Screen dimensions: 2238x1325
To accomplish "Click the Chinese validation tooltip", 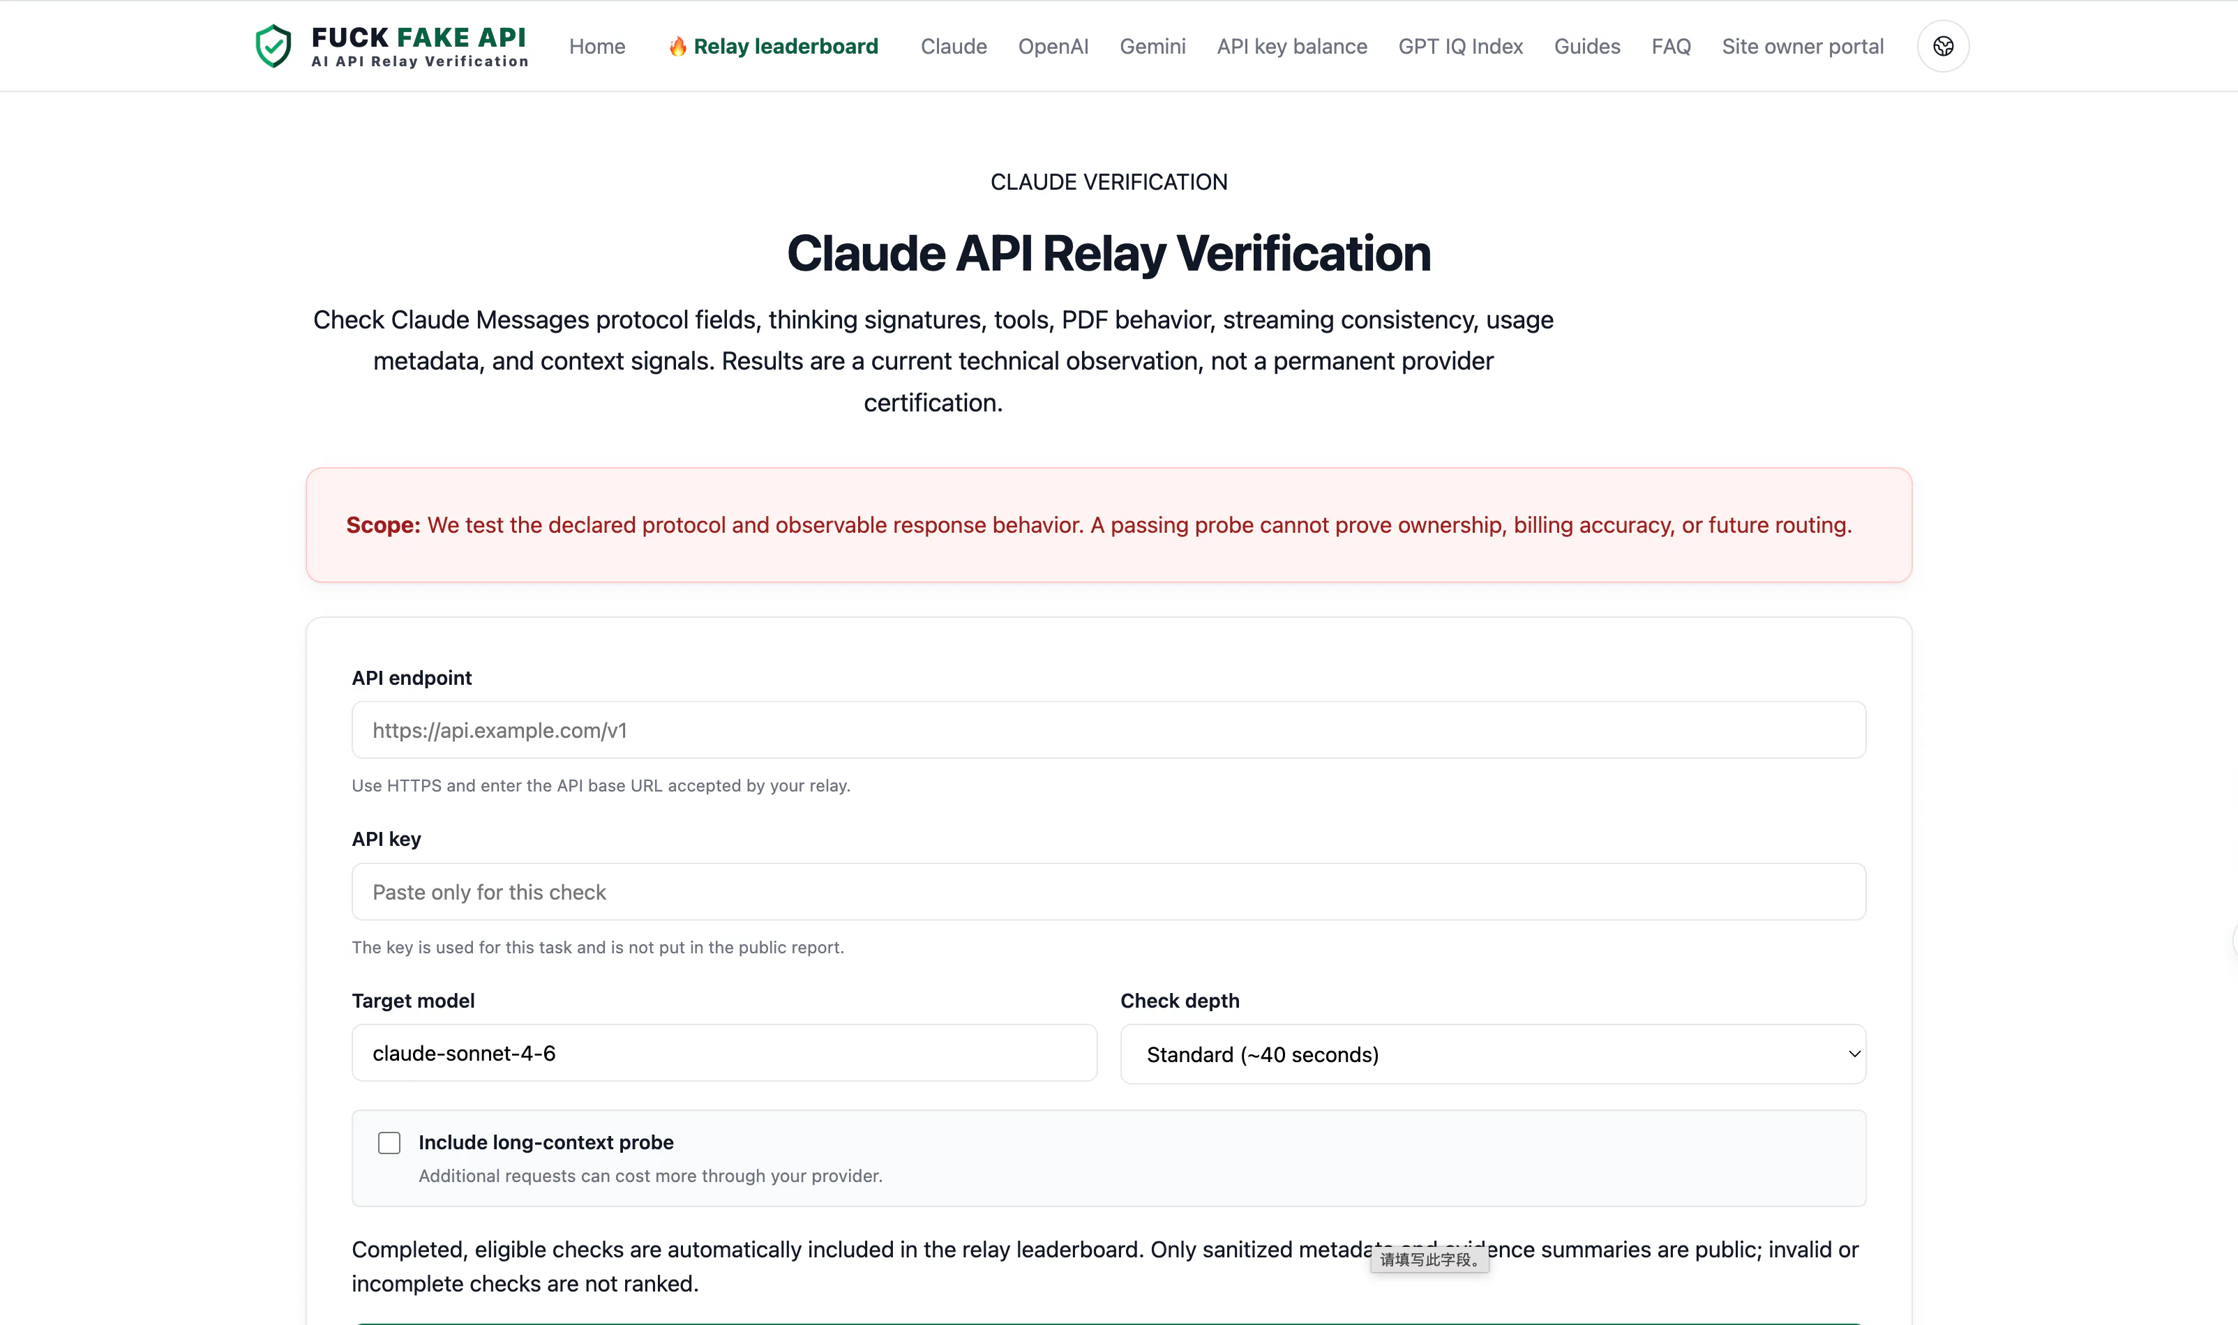I will [1429, 1260].
